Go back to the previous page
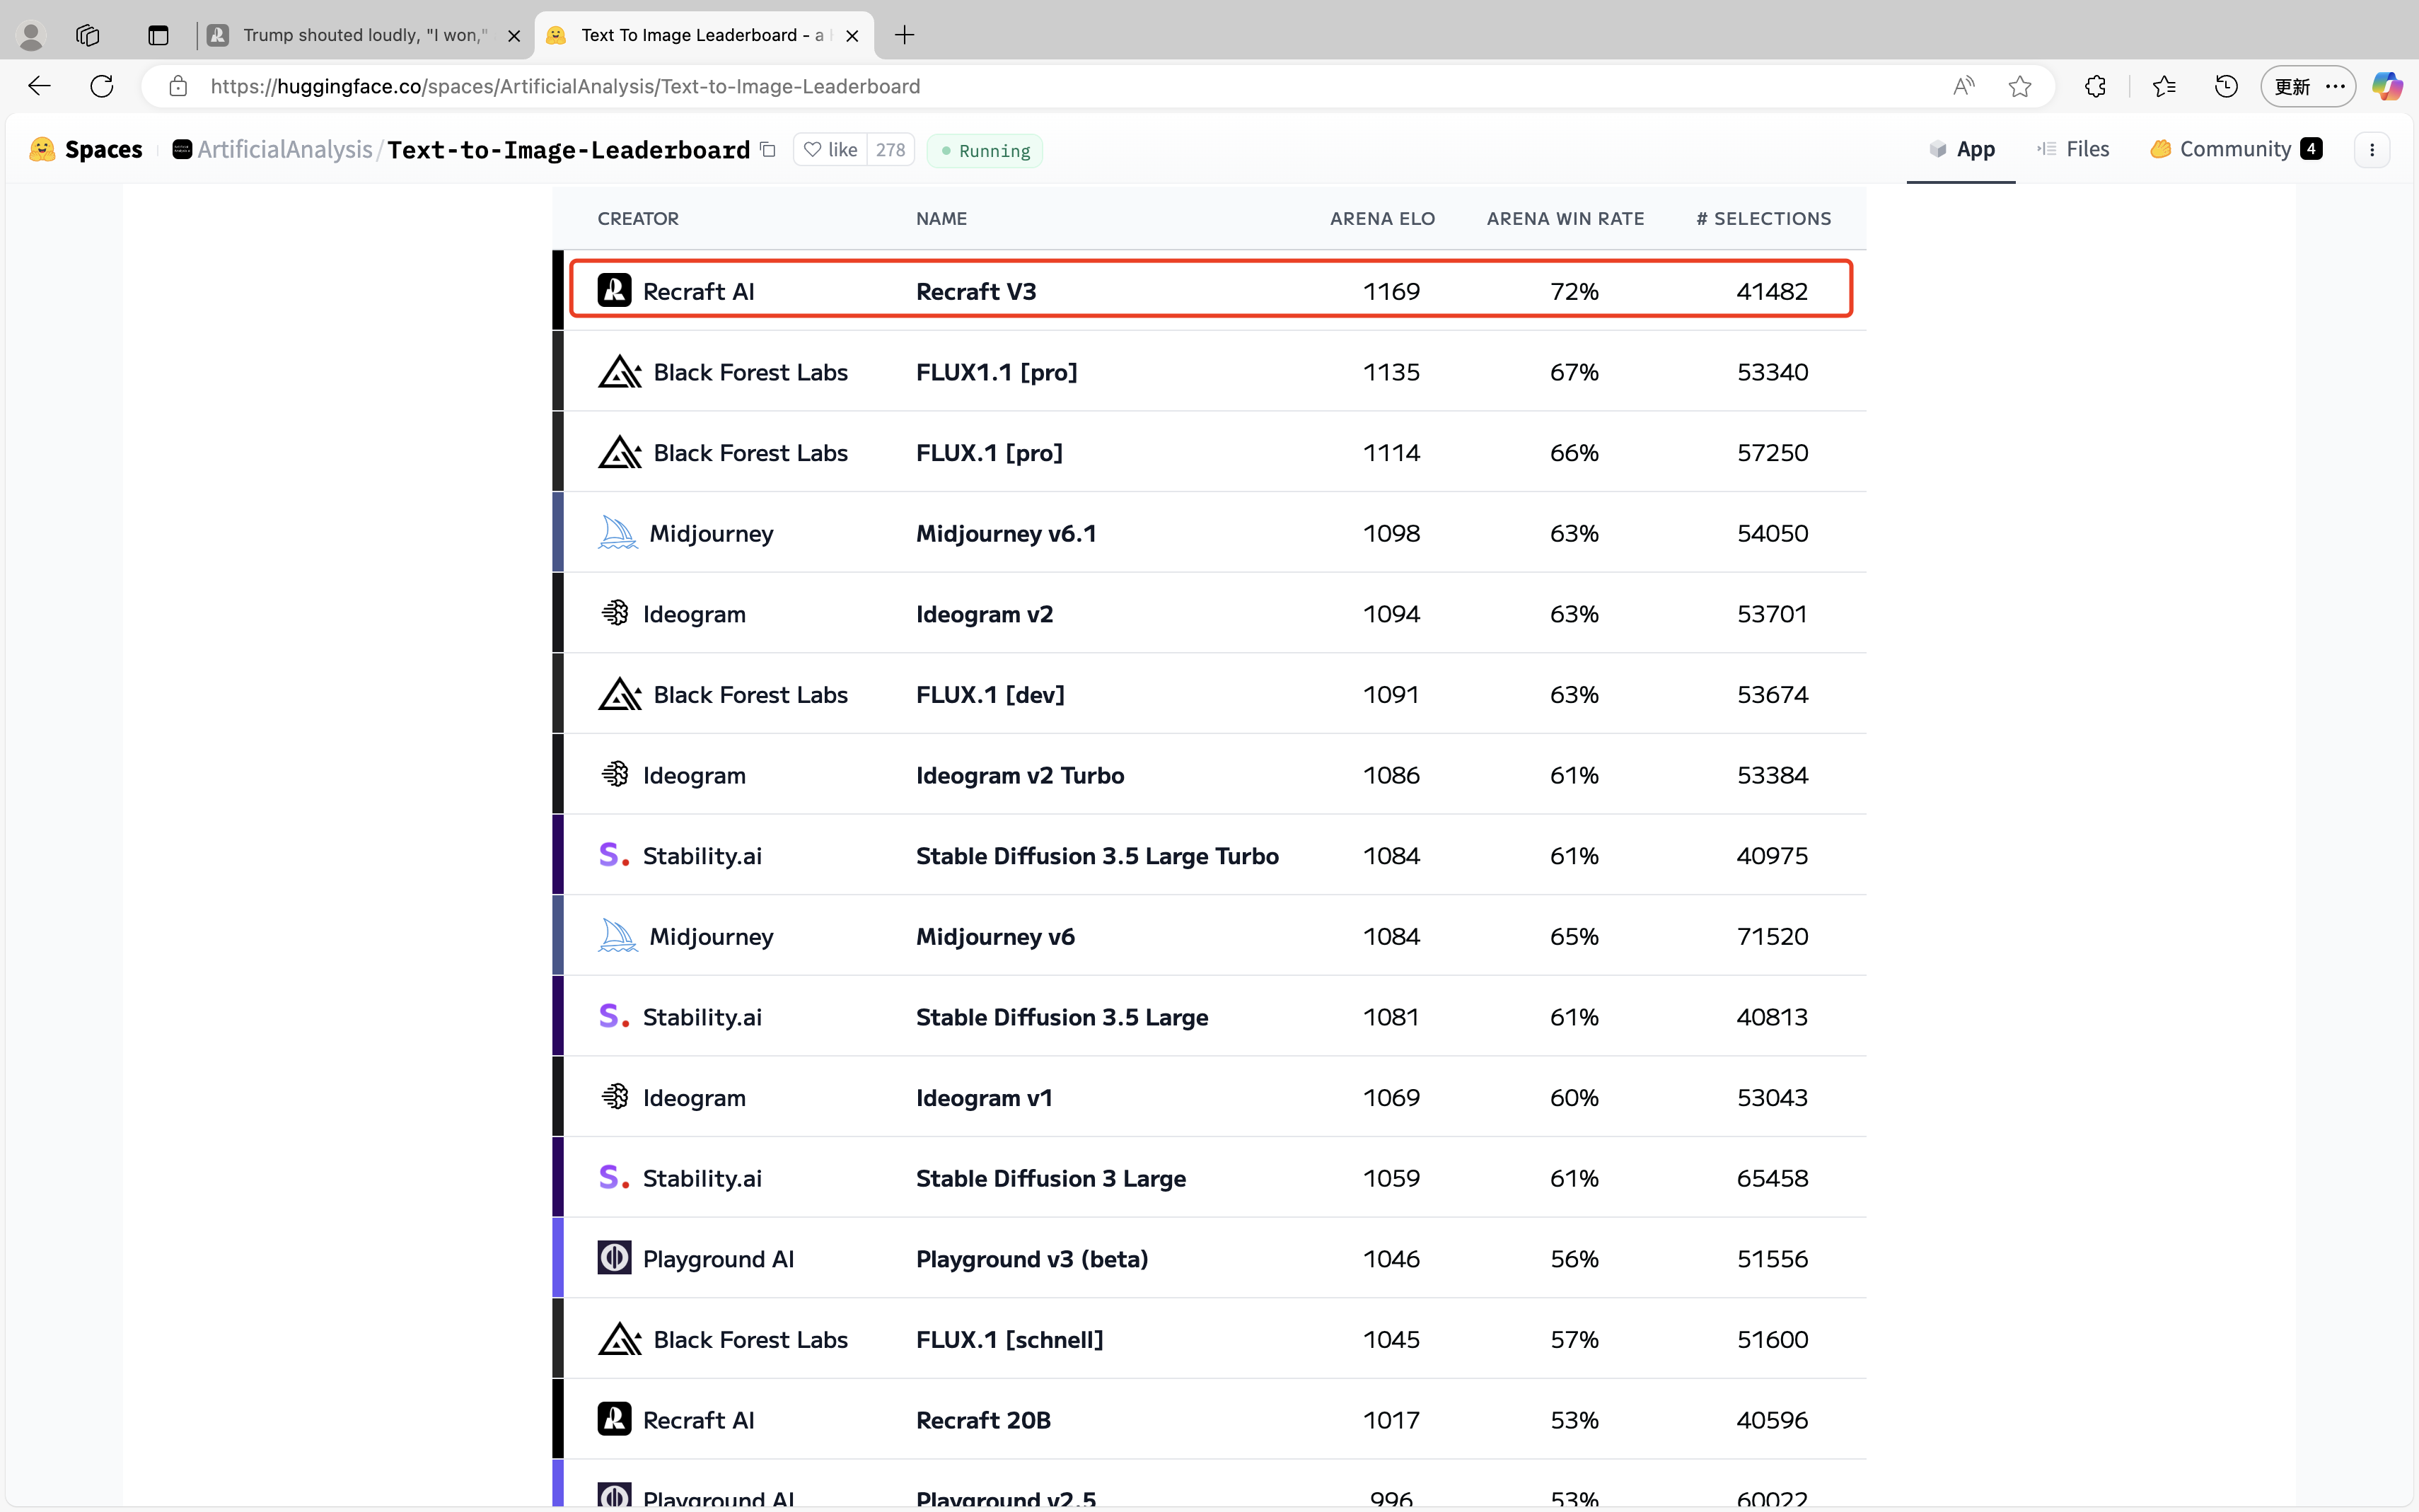 39,86
